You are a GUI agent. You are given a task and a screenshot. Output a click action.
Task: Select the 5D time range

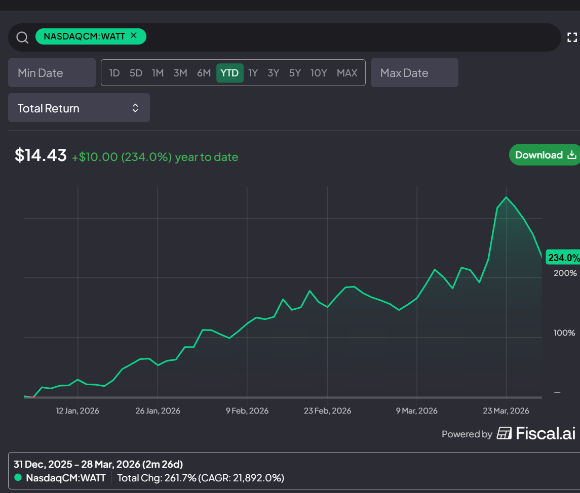[x=136, y=73]
